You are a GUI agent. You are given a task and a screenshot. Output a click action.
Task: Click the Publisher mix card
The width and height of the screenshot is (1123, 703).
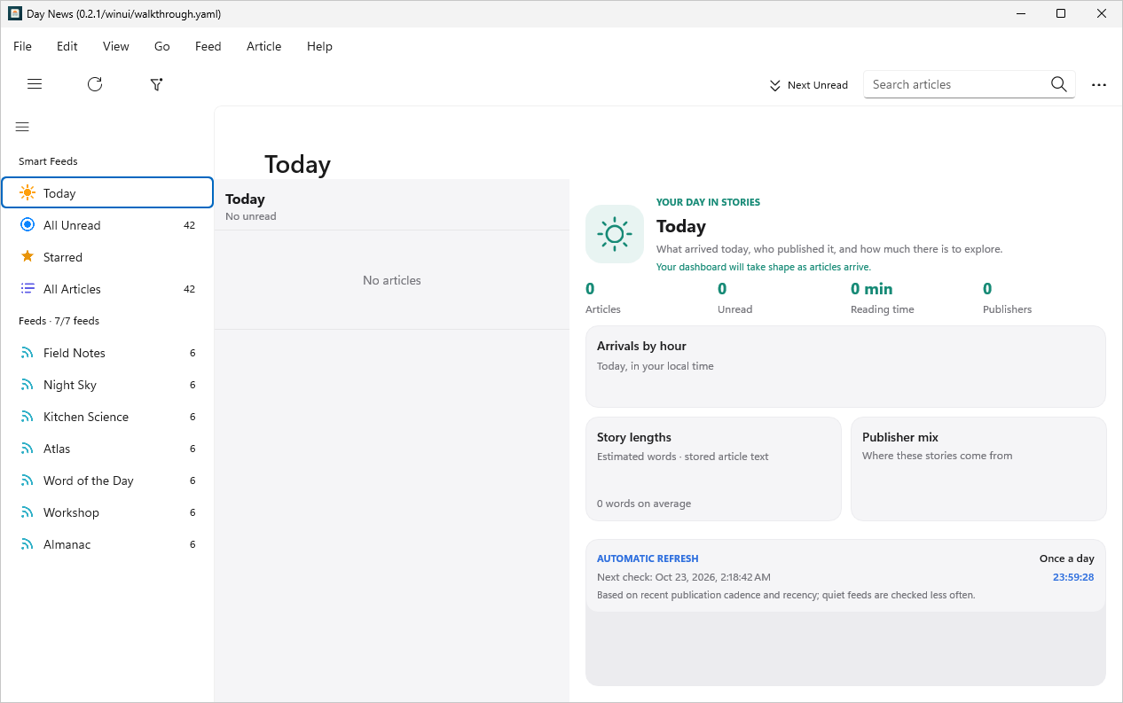point(978,469)
